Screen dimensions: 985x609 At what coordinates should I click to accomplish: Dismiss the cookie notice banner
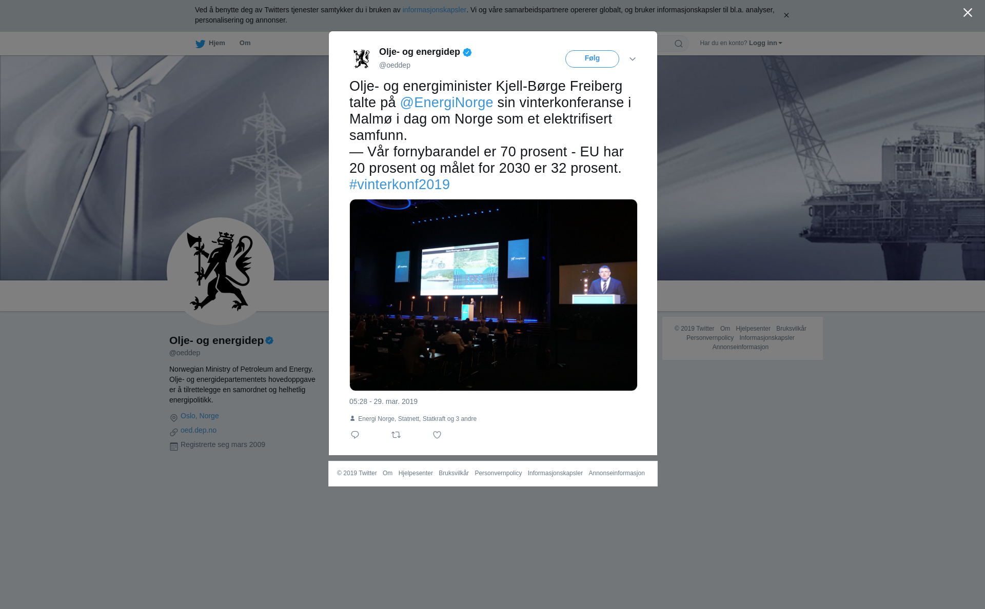tap(786, 15)
